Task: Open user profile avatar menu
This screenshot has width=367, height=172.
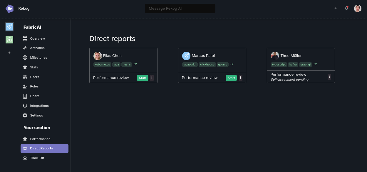Action: coord(358,9)
